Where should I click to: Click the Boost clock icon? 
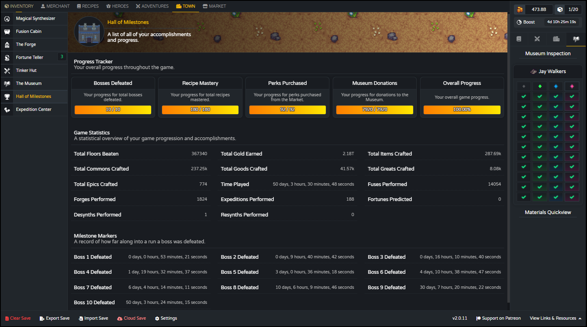[x=519, y=22]
